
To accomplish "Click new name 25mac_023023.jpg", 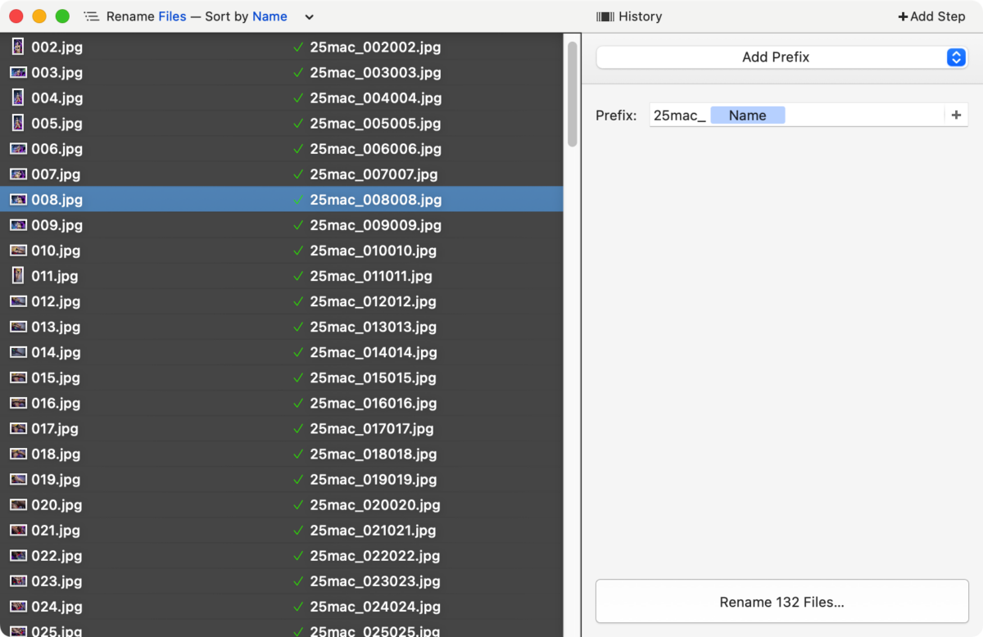I will tap(375, 581).
